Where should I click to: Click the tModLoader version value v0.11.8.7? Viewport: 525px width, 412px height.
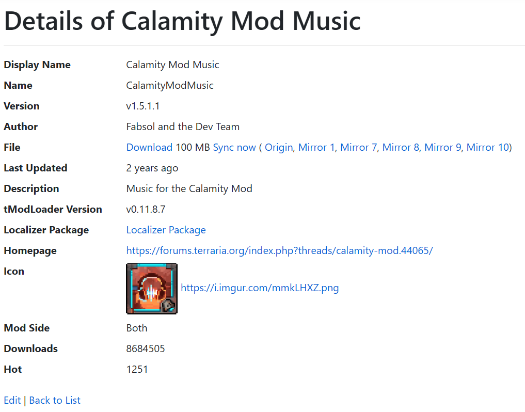click(x=146, y=210)
